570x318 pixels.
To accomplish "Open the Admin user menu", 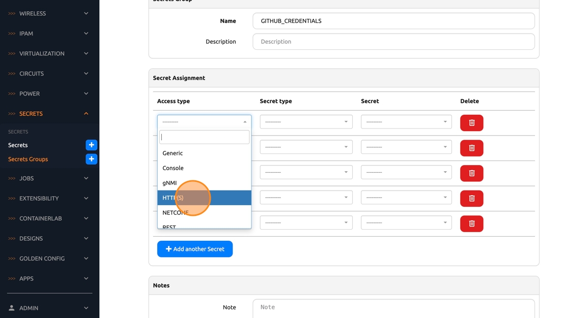I will (x=49, y=308).
